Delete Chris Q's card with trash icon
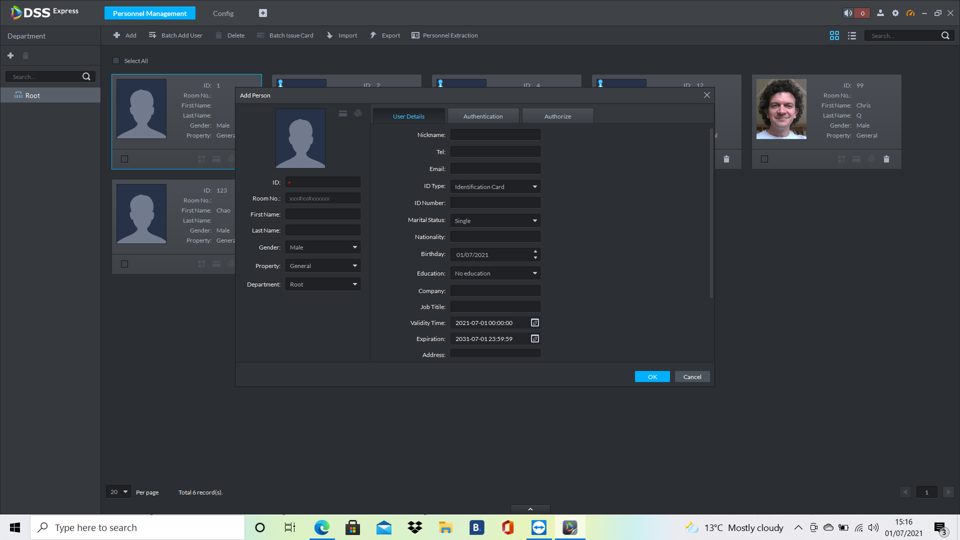Screen dimensions: 960x540 [x=886, y=159]
